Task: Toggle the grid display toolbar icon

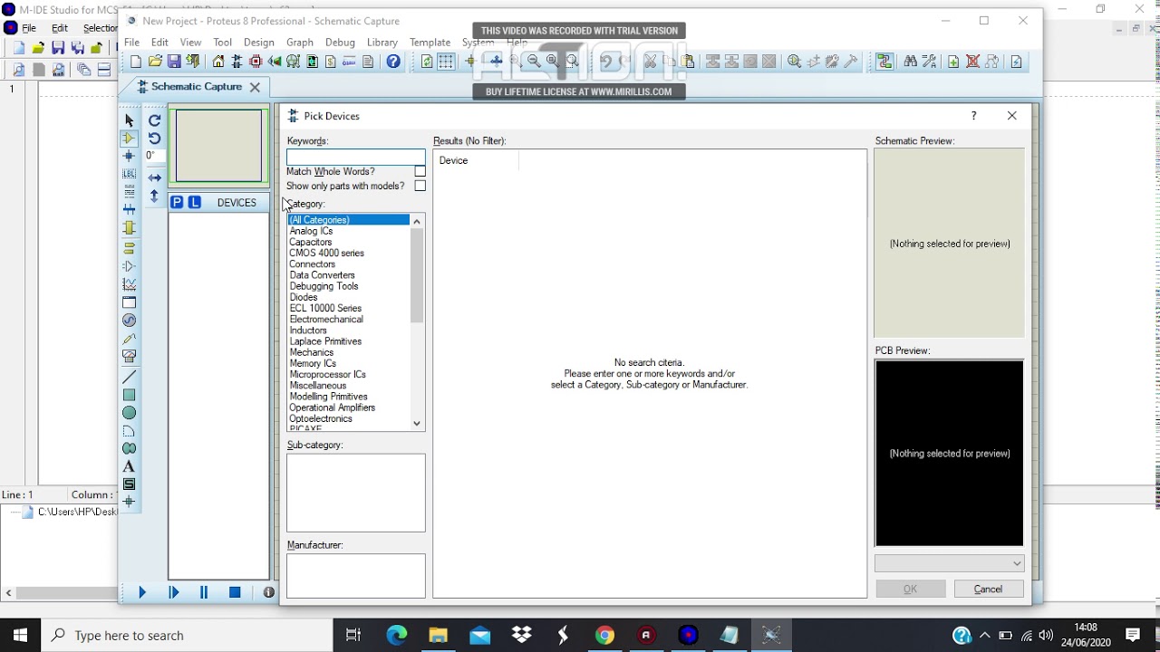Action: click(446, 62)
